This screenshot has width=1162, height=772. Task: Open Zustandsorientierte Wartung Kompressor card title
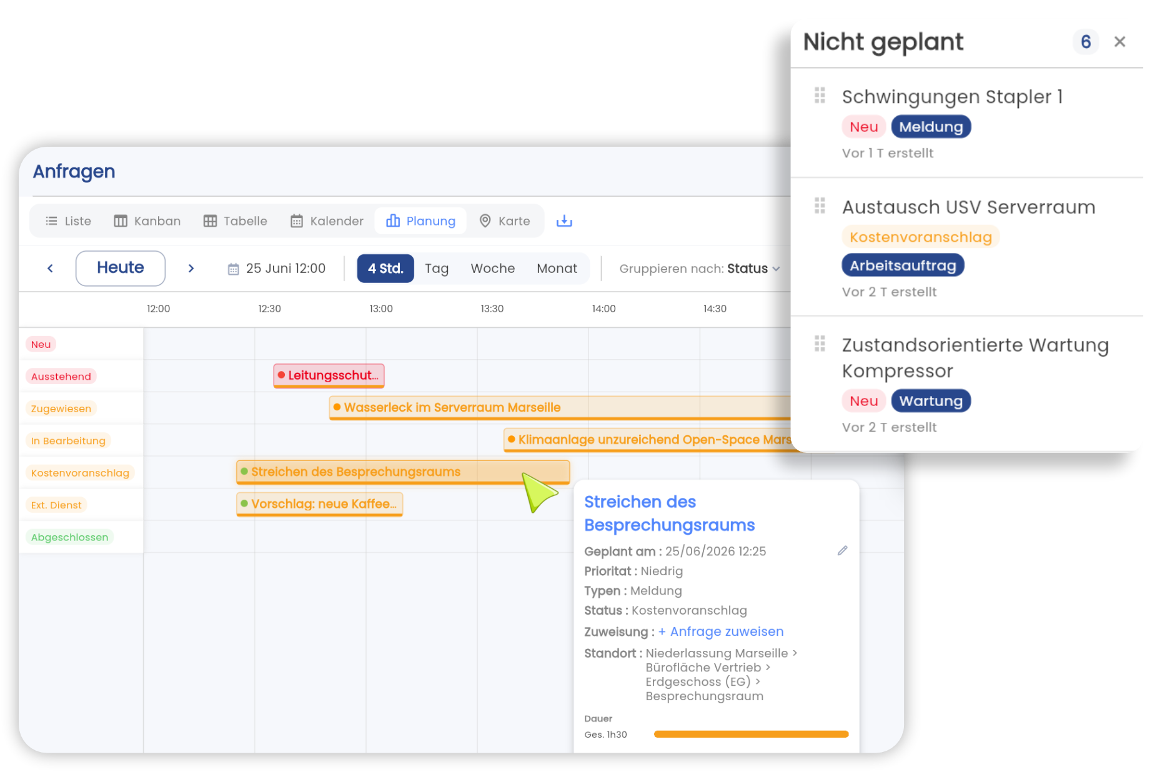[x=975, y=358]
